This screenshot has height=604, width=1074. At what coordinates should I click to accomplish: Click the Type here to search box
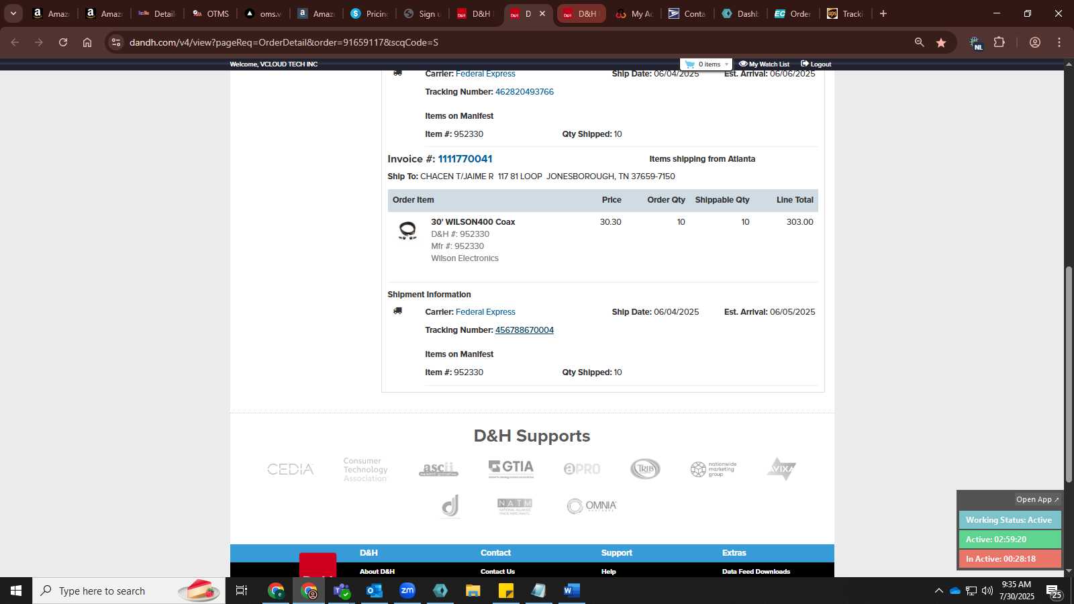coord(129,591)
